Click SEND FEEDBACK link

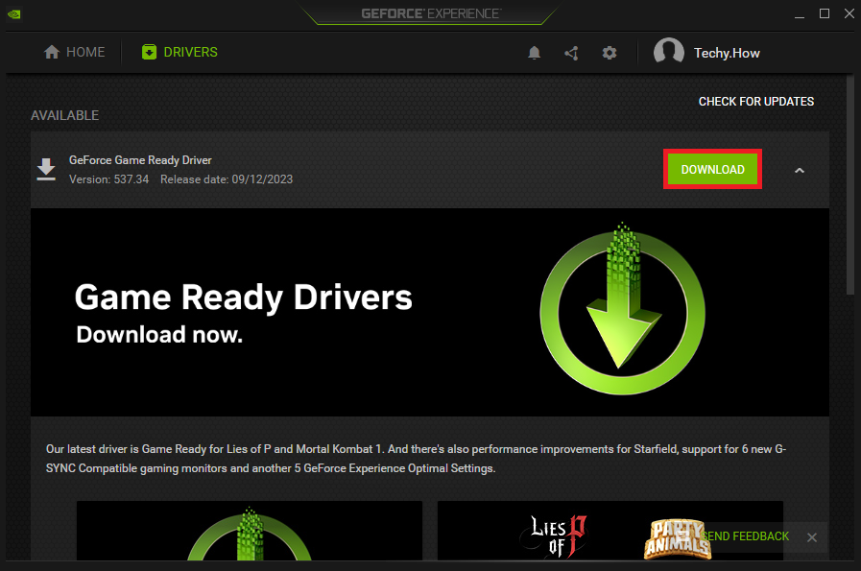pos(745,536)
